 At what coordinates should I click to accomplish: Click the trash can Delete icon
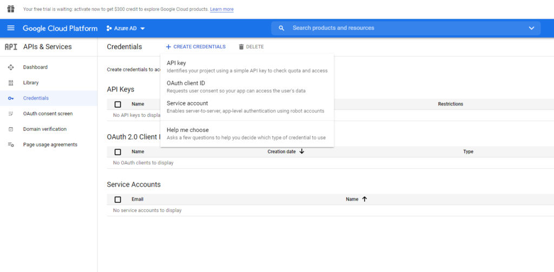[x=241, y=47]
